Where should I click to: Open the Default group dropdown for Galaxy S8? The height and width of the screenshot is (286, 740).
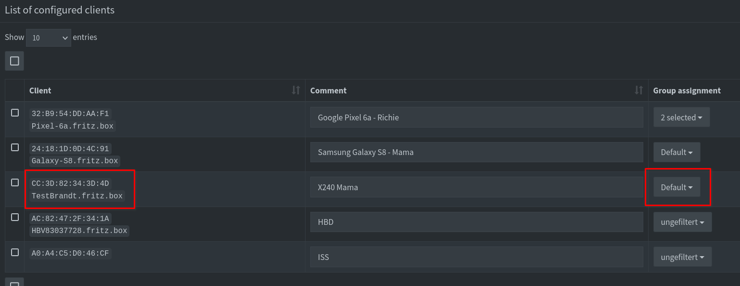[x=676, y=152]
